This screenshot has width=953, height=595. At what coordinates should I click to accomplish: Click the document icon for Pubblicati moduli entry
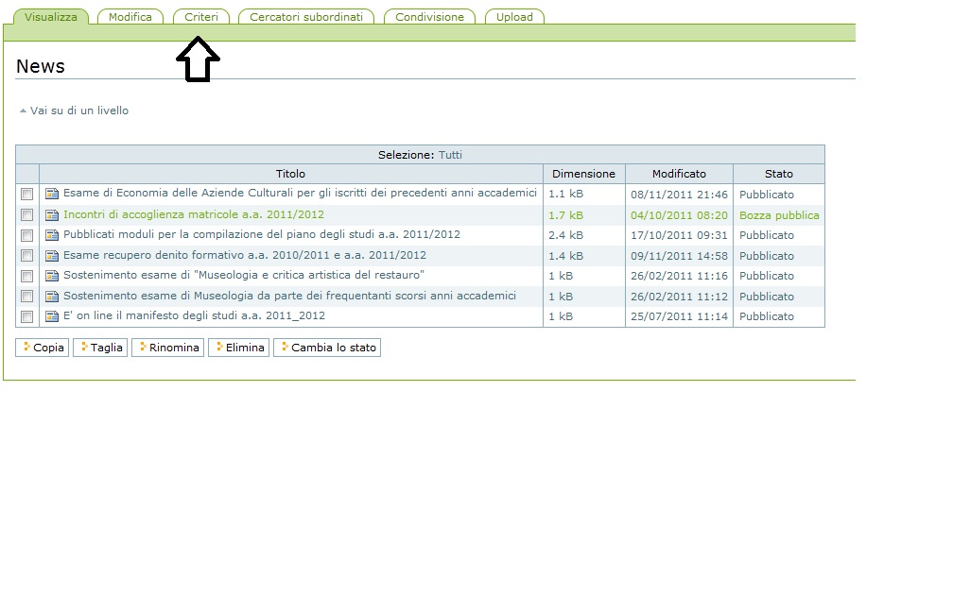[x=52, y=235]
